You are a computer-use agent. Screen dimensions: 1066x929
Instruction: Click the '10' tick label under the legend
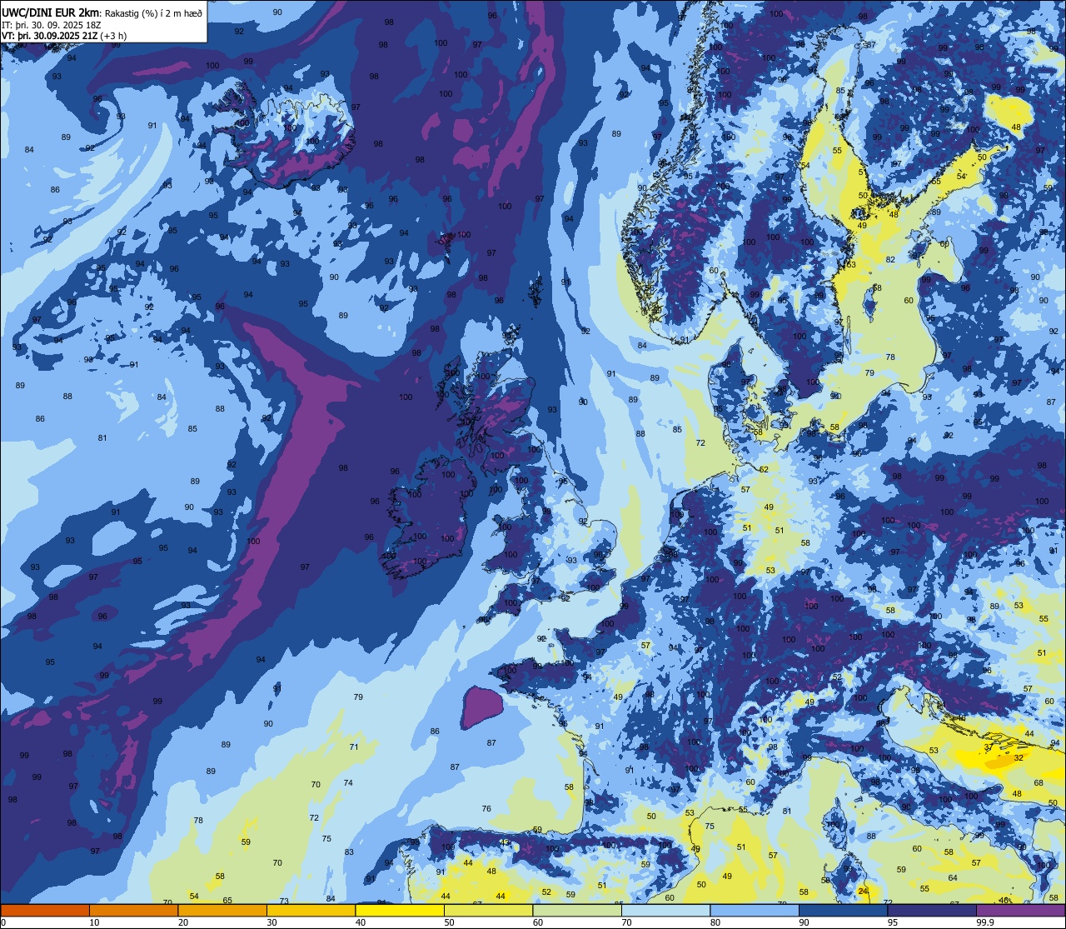[94, 922]
